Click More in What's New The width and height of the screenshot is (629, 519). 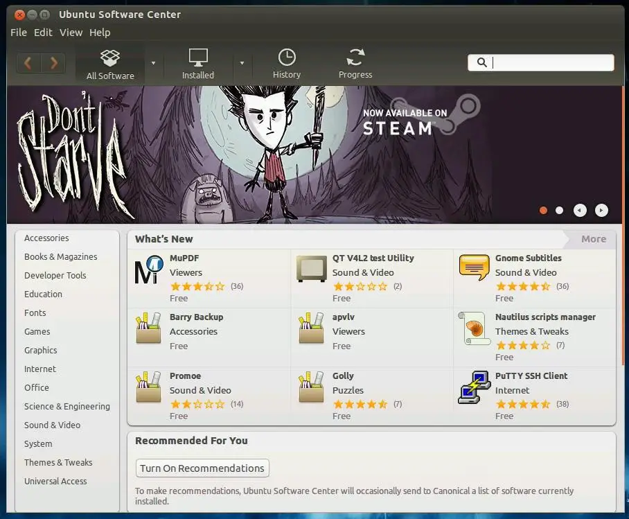point(594,239)
